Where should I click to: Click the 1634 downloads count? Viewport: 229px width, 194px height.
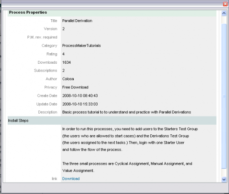pyautogui.click(x=66, y=62)
